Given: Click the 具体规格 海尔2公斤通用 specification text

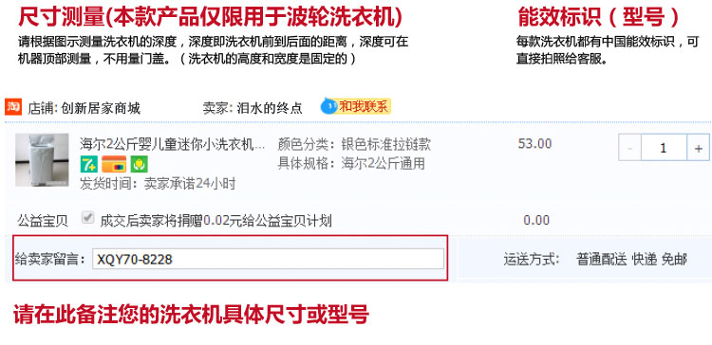Looking at the screenshot, I should (x=351, y=163).
